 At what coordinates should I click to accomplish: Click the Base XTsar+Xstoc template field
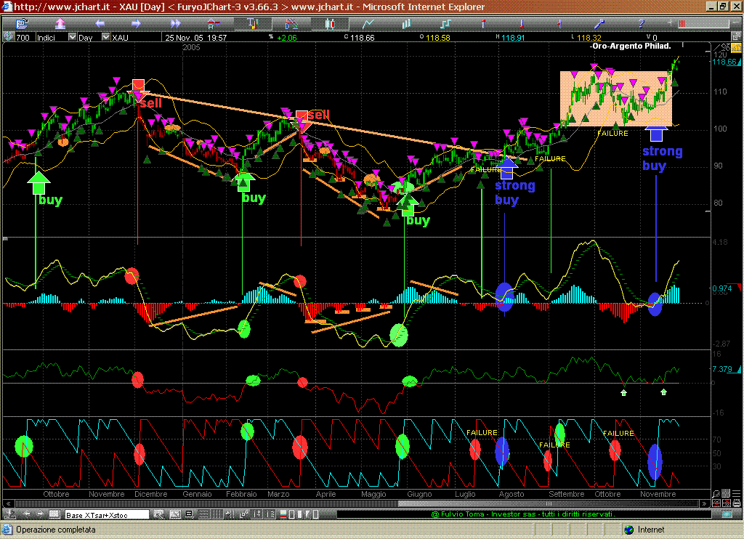[106, 514]
